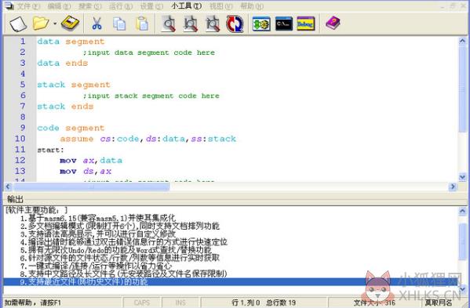This screenshot has width=470, height=308.
Task: Click the INS status bar indicator
Action: 180,303
